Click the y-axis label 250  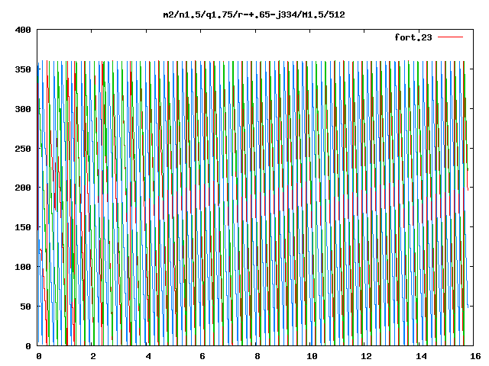point(23,149)
